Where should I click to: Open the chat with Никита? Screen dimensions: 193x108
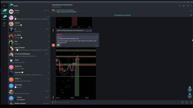29,24
